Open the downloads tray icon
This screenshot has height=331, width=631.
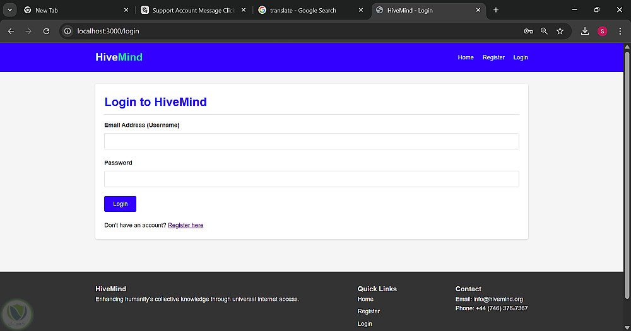[x=585, y=31]
